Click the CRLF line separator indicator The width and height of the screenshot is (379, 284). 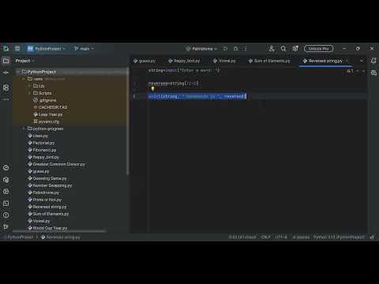266,237
